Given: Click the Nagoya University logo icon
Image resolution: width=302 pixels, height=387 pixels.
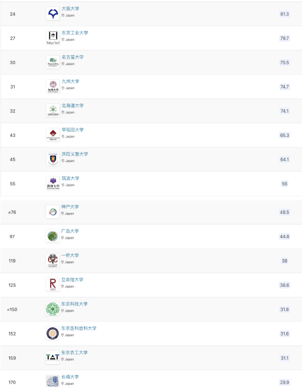Looking at the screenshot, I should [x=53, y=62].
